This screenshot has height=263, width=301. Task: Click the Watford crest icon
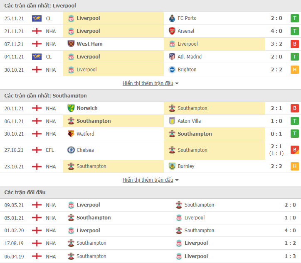pos(71,134)
